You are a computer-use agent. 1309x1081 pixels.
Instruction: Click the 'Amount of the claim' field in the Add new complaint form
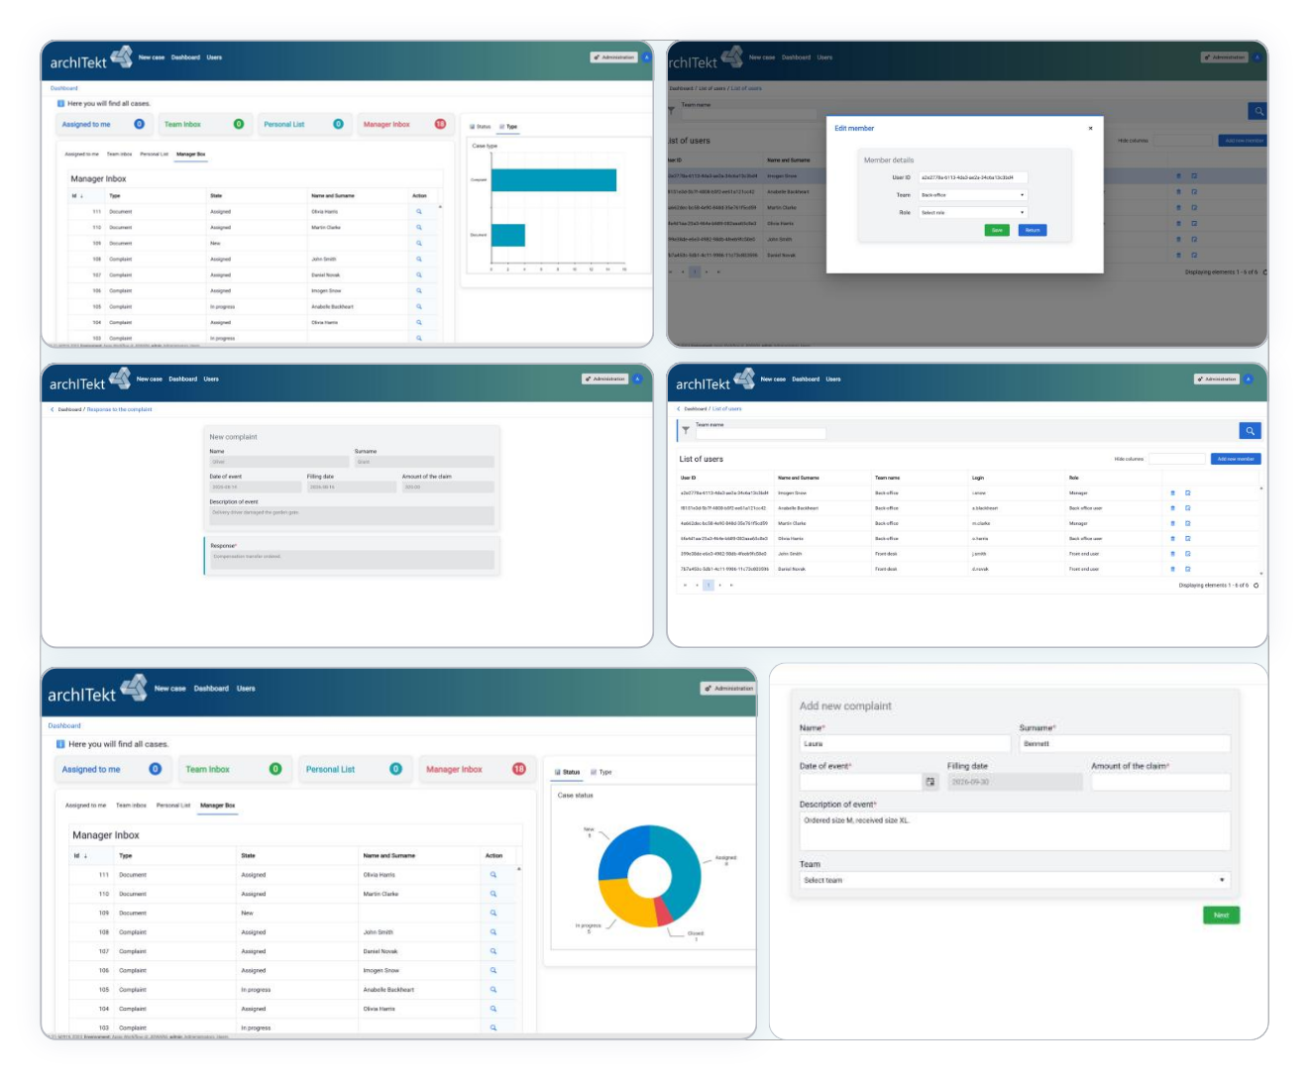pyautogui.click(x=1160, y=782)
